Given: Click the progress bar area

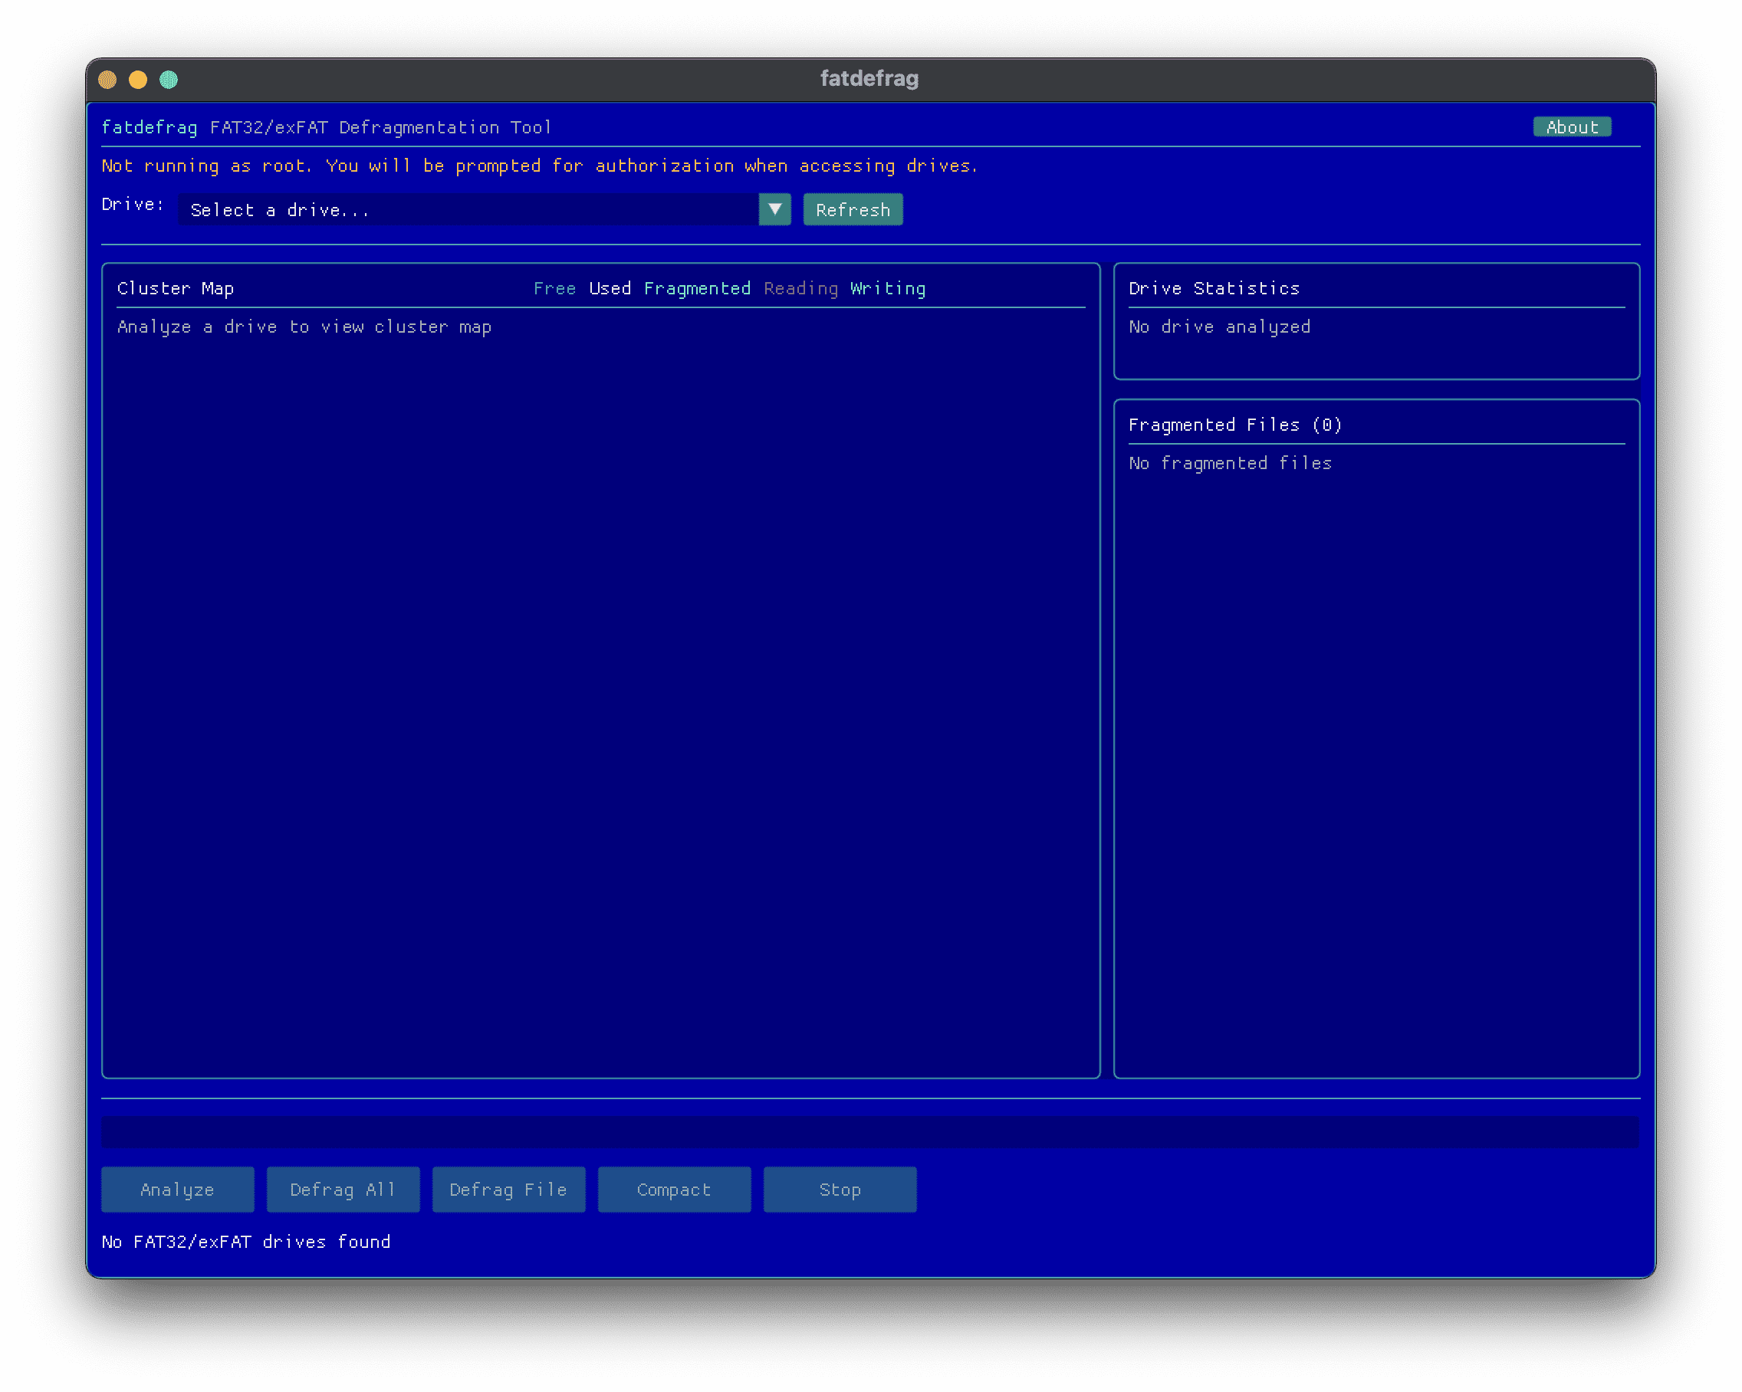Looking at the screenshot, I should pyautogui.click(x=869, y=1132).
